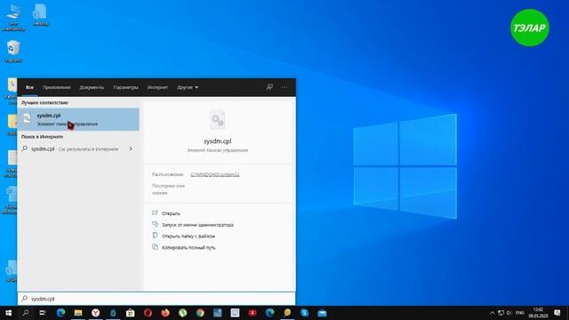Click the search feedback icon in panel header
569x320 pixels.
pos(269,87)
